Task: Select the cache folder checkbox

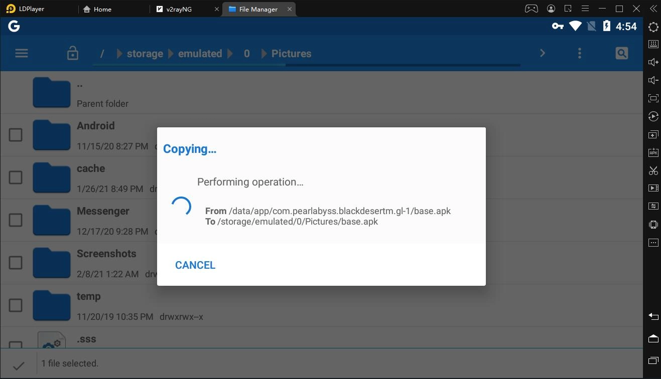Action: 16,177
